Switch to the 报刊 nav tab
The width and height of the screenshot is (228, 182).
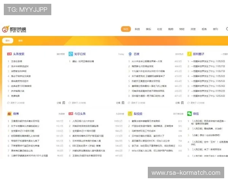(215, 29)
